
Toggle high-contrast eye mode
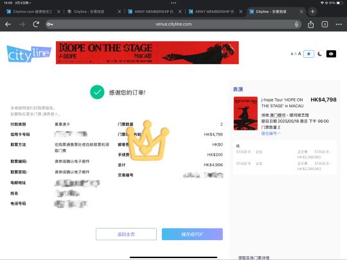coord(331,54)
